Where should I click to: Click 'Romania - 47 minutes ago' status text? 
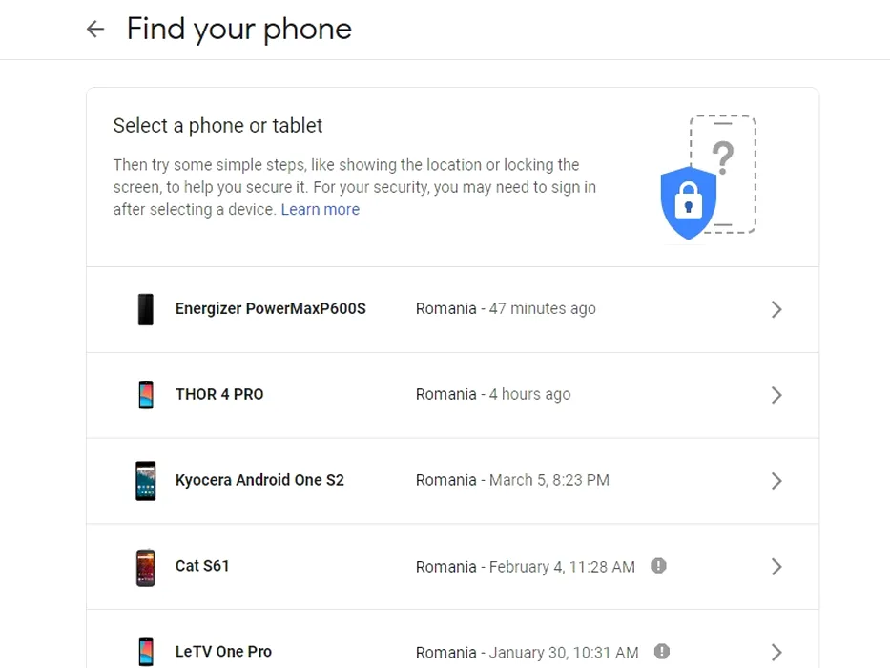pos(506,308)
